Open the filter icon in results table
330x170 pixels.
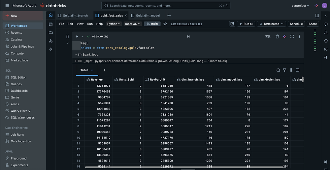tap(285, 70)
